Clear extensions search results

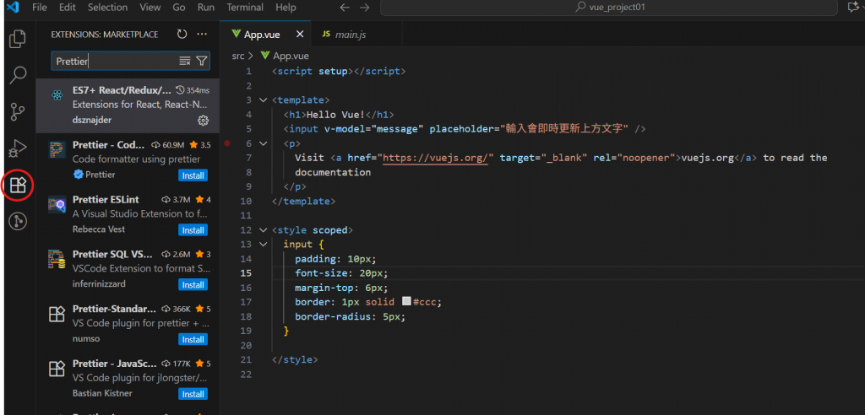[x=185, y=62]
